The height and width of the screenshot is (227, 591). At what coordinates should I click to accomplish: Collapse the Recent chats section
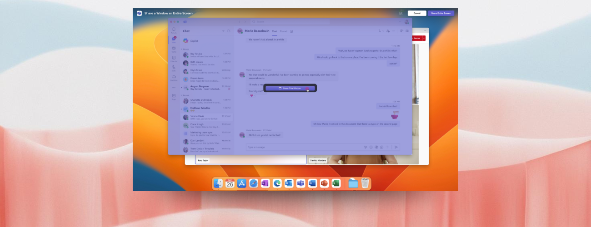(182, 95)
